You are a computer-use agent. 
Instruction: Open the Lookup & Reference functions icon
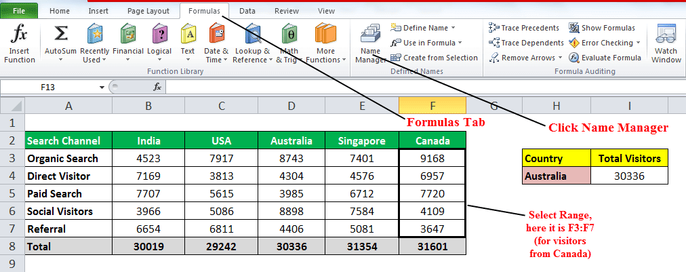click(x=253, y=34)
